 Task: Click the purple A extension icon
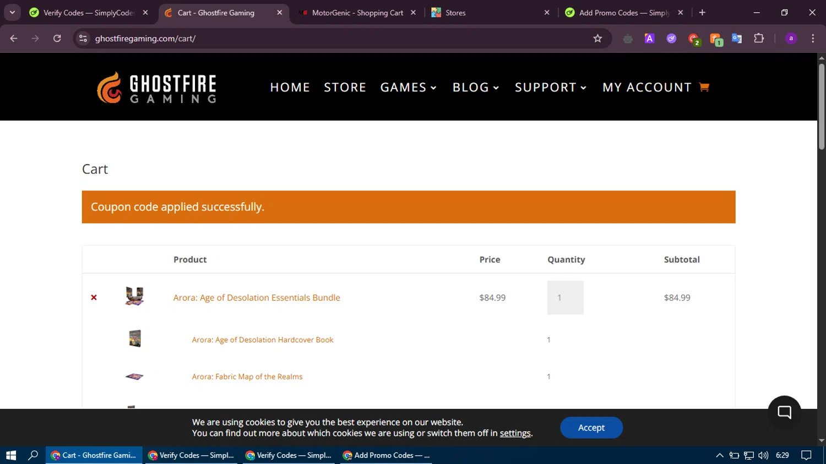650,39
